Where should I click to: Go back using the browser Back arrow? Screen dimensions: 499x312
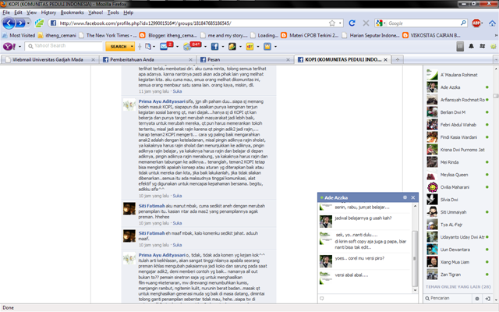pos(9,23)
